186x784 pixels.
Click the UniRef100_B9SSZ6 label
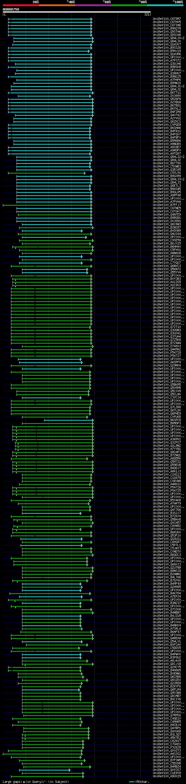point(167,48)
